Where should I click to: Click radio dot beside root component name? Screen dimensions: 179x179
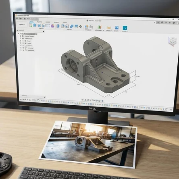(37, 34)
